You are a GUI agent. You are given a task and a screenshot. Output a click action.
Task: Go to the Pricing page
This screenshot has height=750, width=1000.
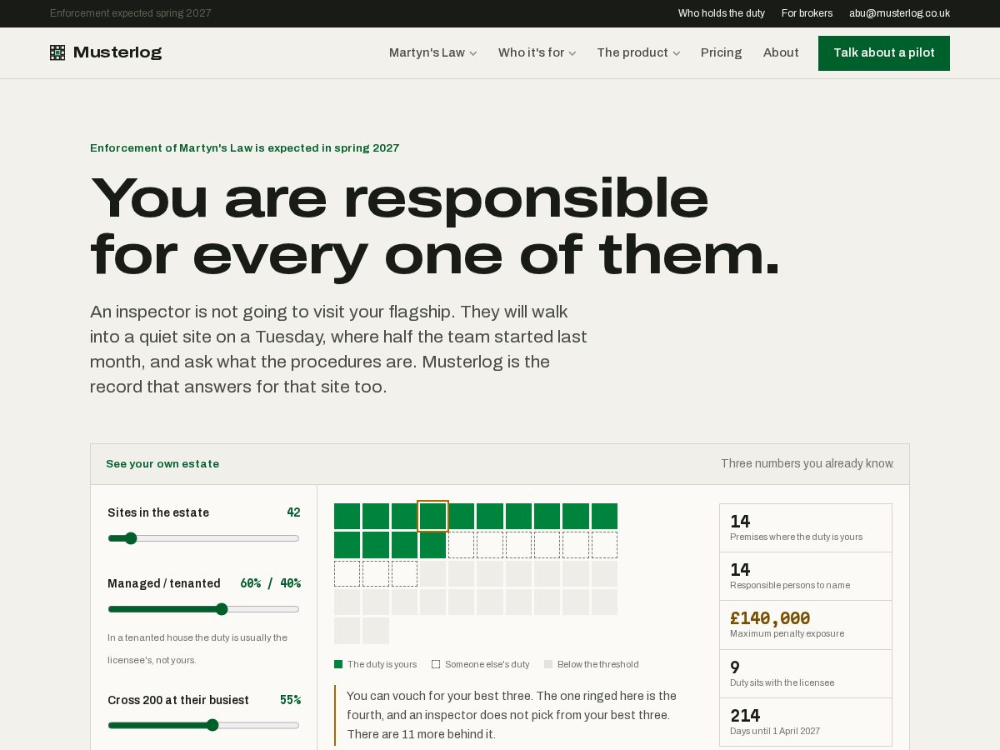point(721,52)
